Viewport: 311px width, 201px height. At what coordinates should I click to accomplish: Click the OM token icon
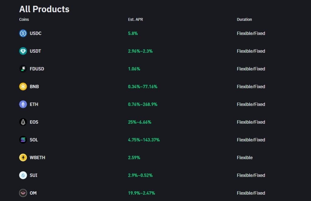pyautogui.click(x=23, y=193)
